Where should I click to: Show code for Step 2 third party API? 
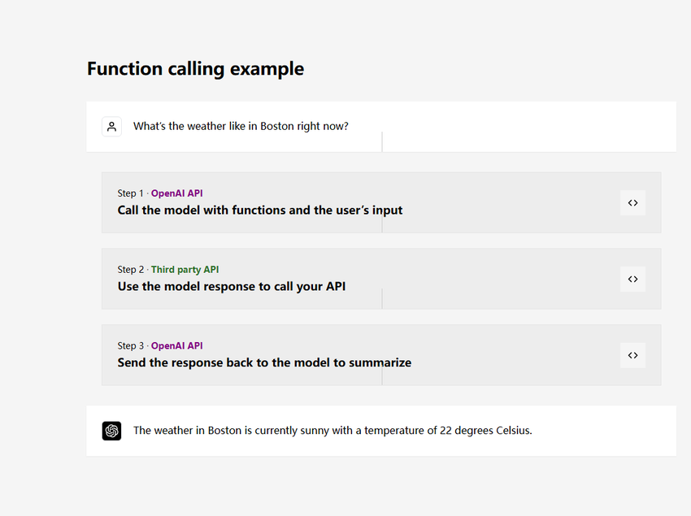click(x=632, y=279)
